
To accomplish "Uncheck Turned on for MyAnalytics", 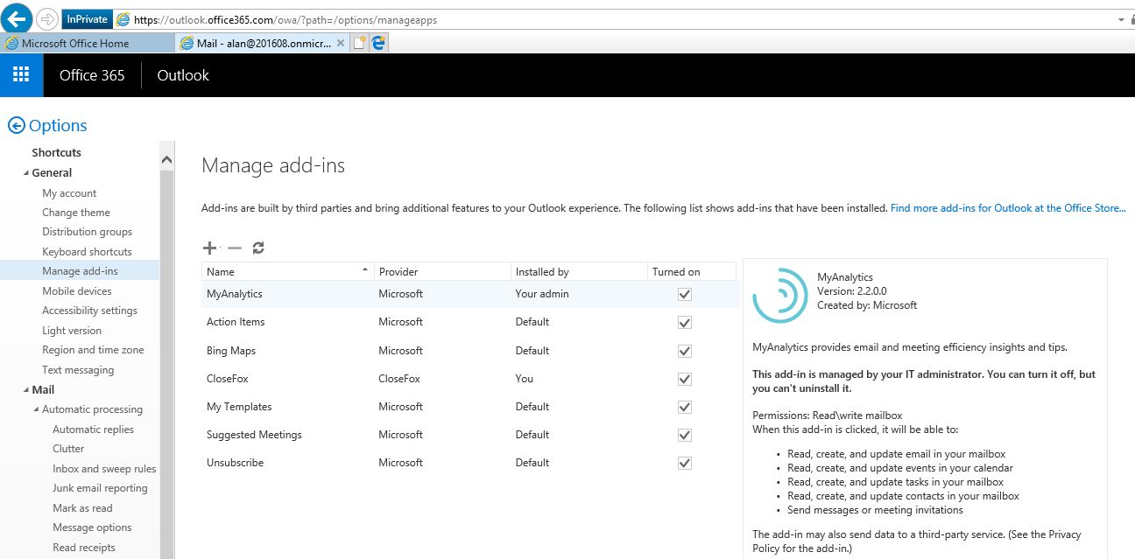I will click(x=685, y=294).
